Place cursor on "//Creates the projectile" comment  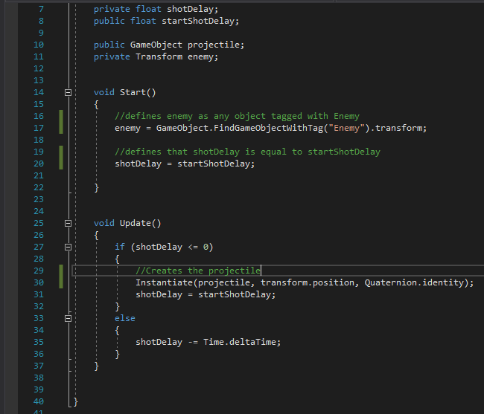coord(197,271)
